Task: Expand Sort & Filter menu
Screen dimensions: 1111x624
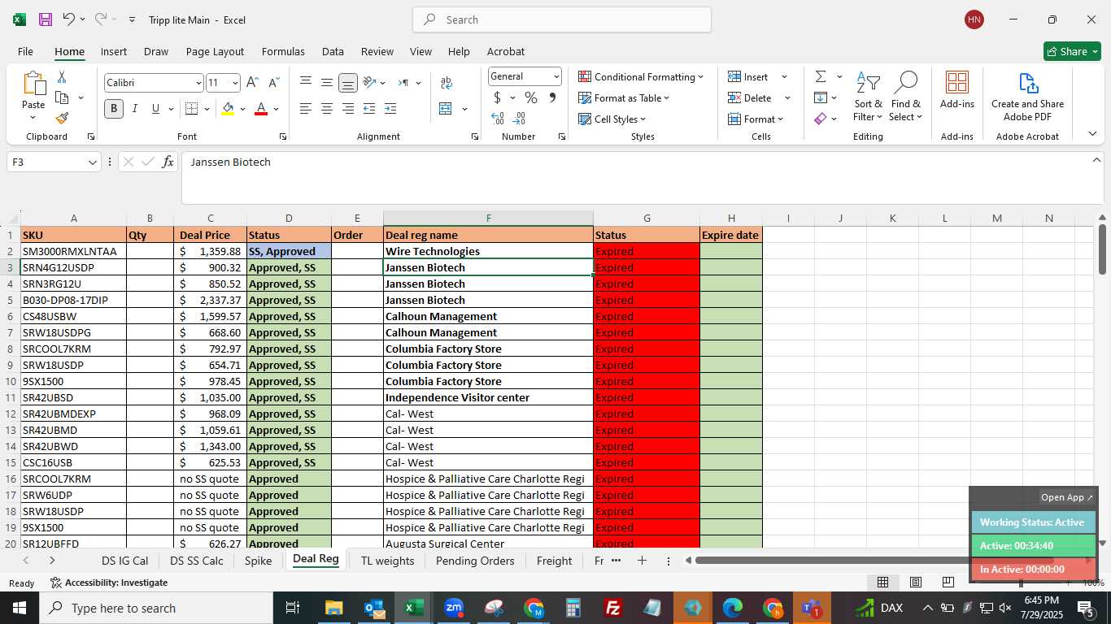Action: coord(869,97)
